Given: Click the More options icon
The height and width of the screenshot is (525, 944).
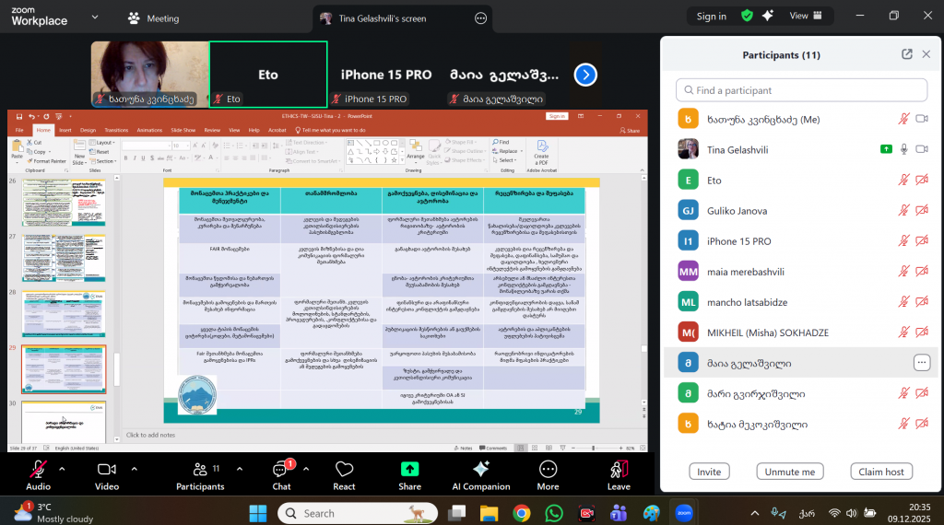Looking at the screenshot, I should 548,470.
